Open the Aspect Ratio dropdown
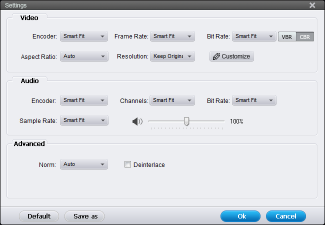The width and height of the screenshot is (325, 225). coord(84,56)
